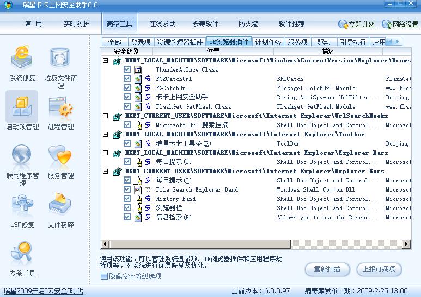Open the 网络设置 link

click(x=405, y=24)
